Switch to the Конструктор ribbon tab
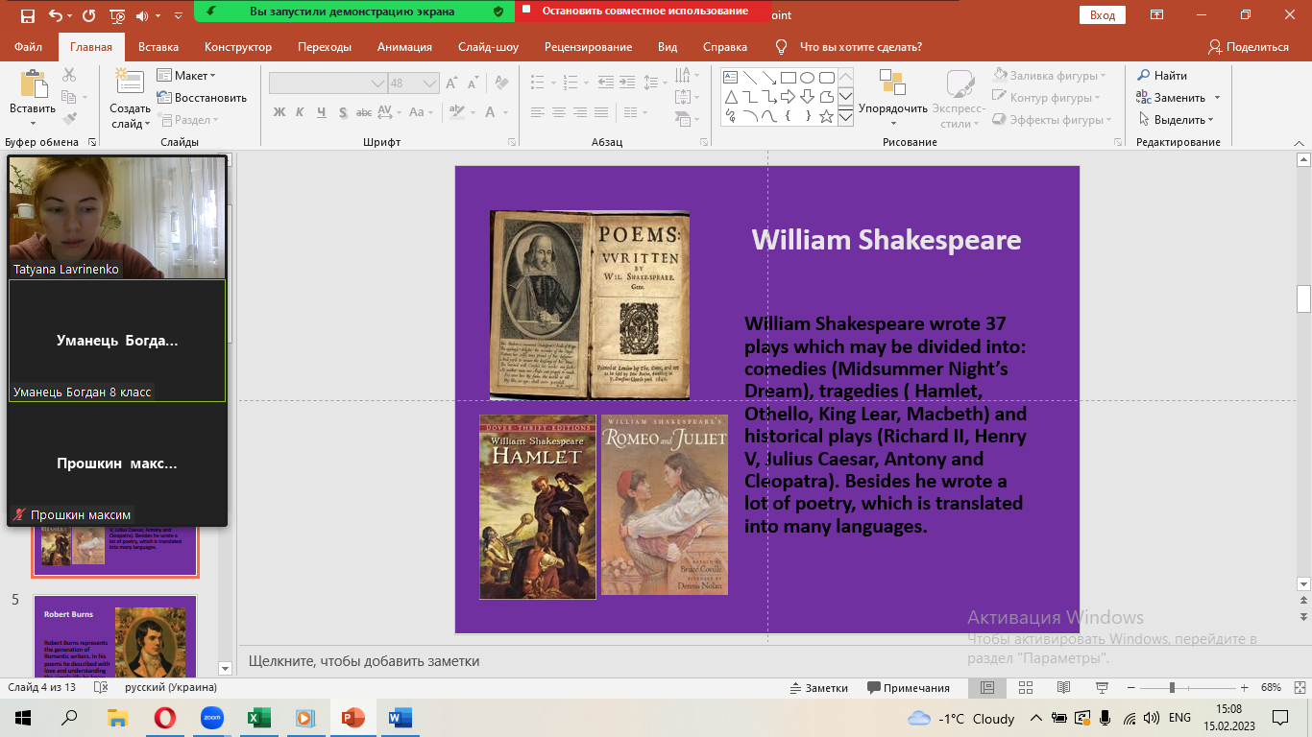This screenshot has height=737, width=1312. pos(238,47)
